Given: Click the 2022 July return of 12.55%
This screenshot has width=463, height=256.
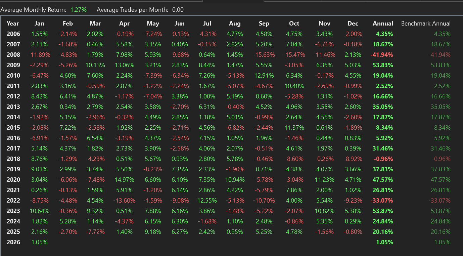Looking at the screenshot, I should [x=207, y=201].
